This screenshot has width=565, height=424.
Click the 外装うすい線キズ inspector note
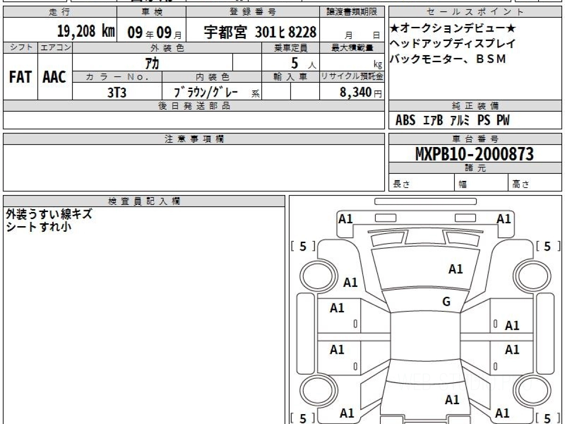(x=49, y=214)
